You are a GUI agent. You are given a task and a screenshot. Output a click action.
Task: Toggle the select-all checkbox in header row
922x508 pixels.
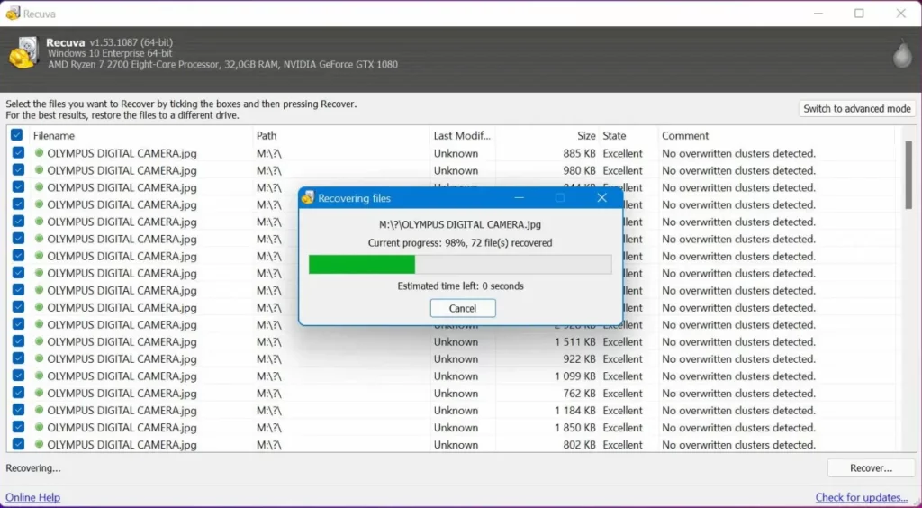tap(16, 134)
